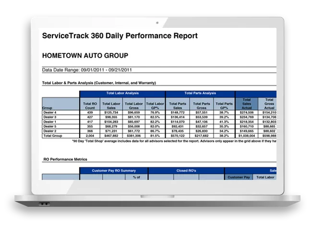This screenshot has width=312, height=225.
Task: Click the Total Labor & Parts Analysis section heading
Action: pos(99,83)
